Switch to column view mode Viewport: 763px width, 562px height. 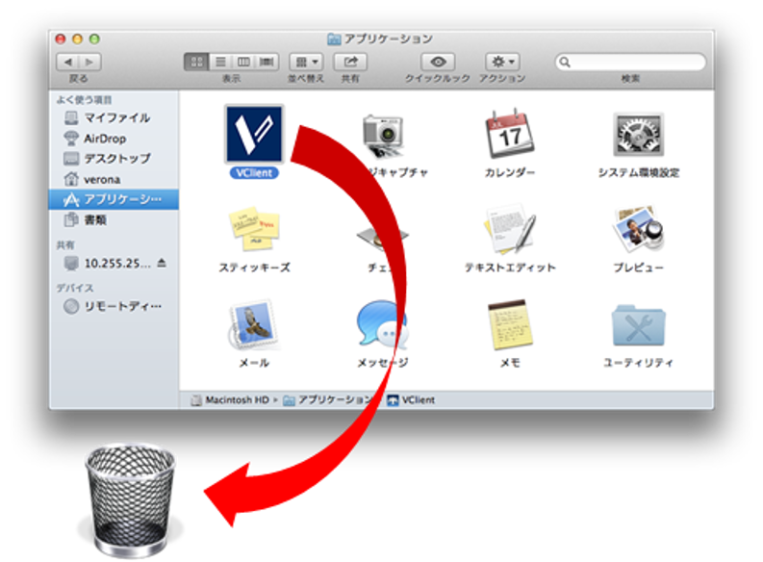tap(243, 62)
